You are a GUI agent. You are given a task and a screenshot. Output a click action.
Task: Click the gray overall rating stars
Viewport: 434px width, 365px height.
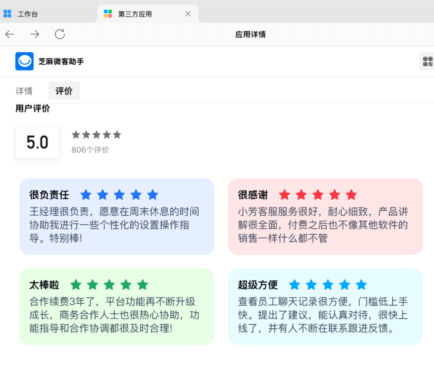tap(96, 135)
